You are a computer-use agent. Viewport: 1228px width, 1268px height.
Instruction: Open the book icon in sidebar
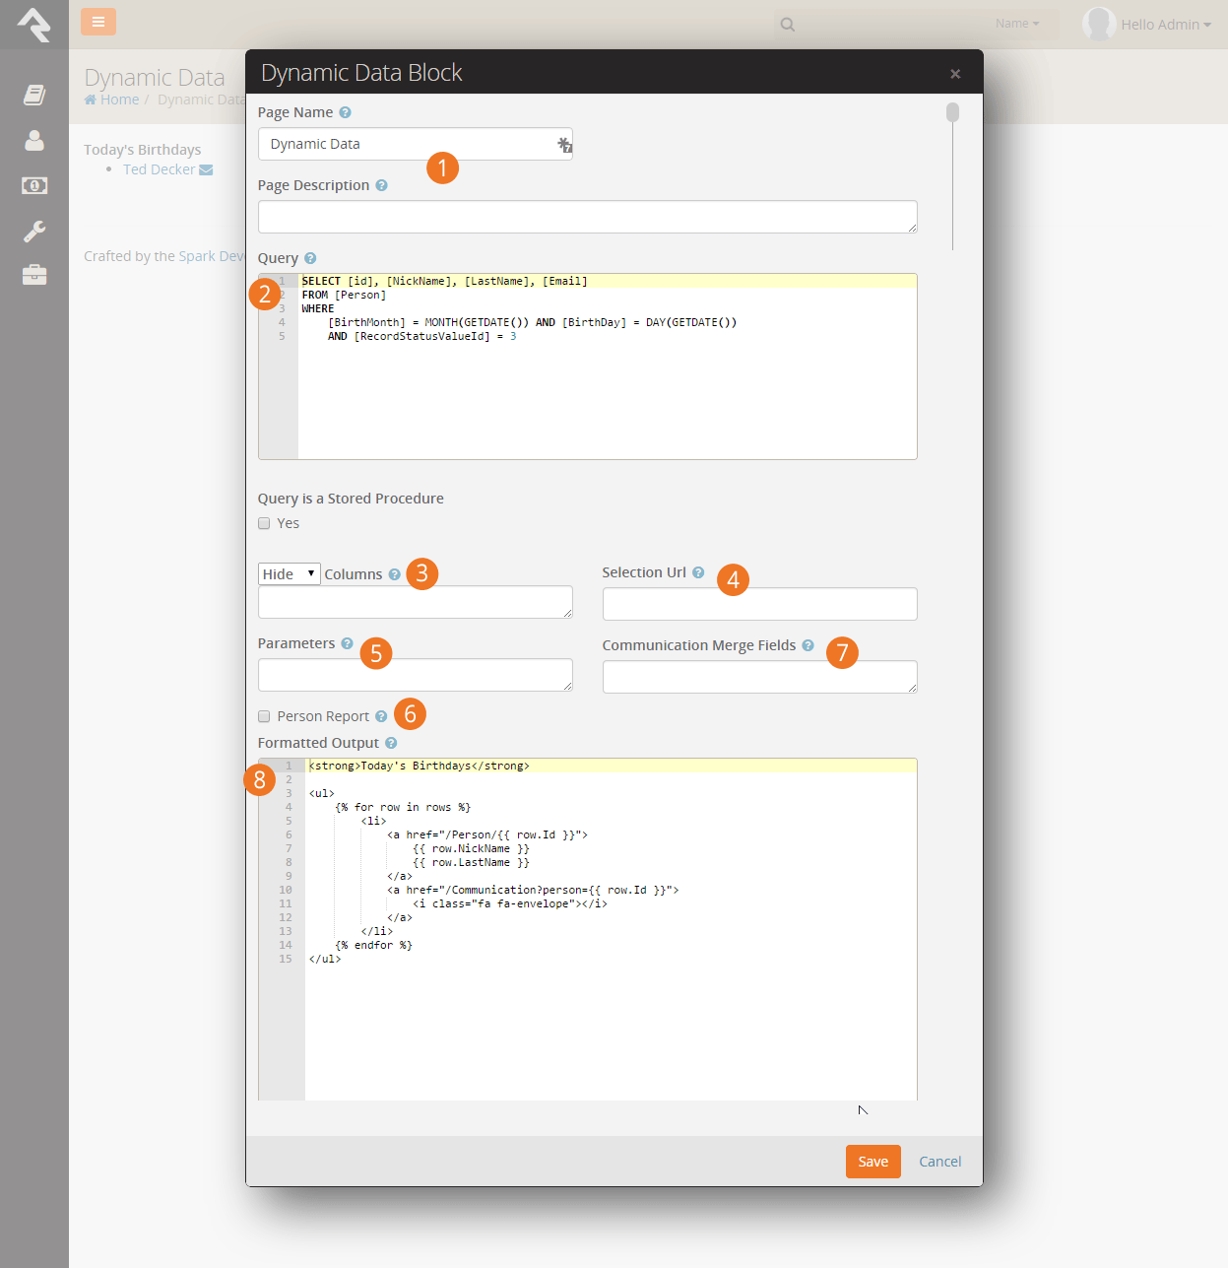[x=34, y=95]
